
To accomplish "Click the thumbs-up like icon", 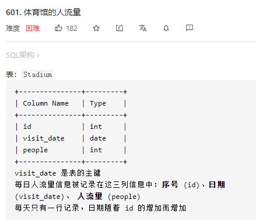I will [x=58, y=28].
